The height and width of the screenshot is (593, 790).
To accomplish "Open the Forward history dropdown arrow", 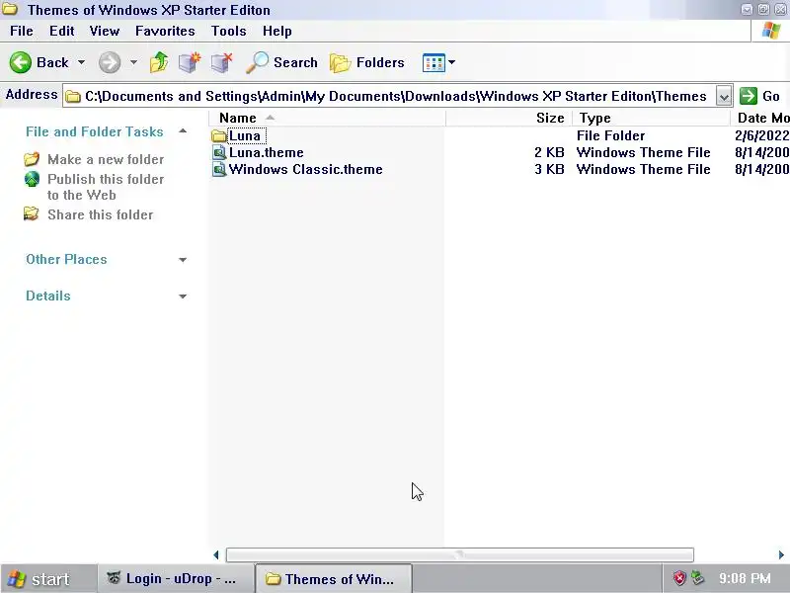I will click(x=133, y=62).
